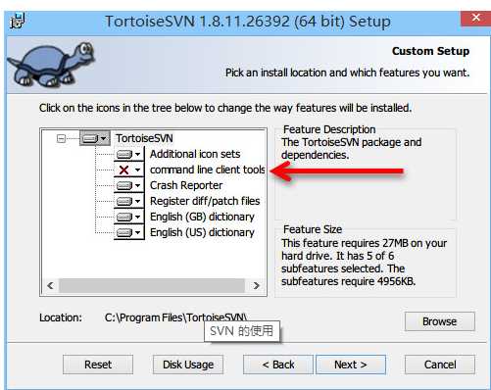This screenshot has width=491, height=390.
Task: Select Crash Reporter in feature tree
Action: pyautogui.click(x=186, y=185)
